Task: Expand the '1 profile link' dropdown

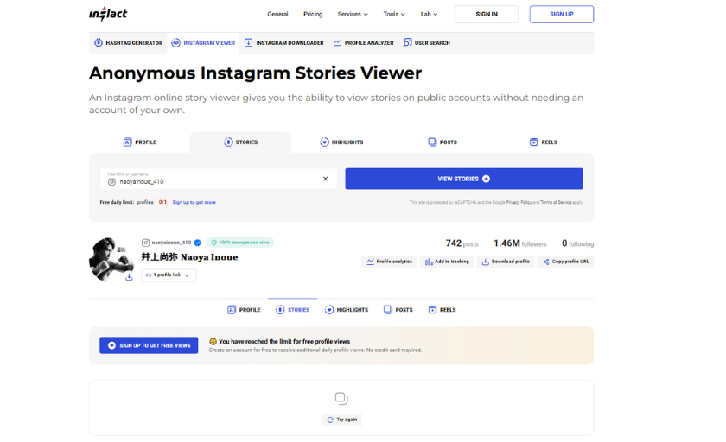Action: [x=169, y=275]
